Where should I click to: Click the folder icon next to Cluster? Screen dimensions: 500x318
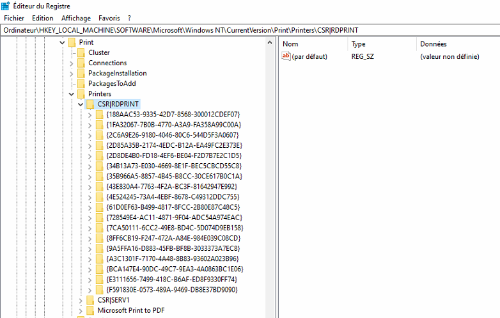81,52
